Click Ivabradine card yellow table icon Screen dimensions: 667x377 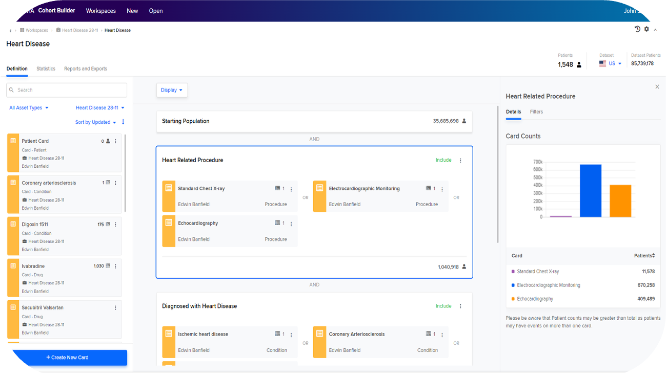coord(13,266)
